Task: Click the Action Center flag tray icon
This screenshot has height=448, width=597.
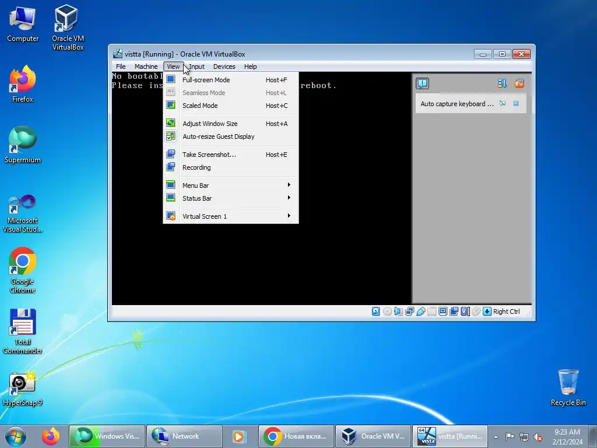Action: [510, 436]
